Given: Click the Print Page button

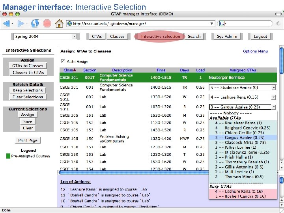Looking at the screenshot, I should click(28, 140).
